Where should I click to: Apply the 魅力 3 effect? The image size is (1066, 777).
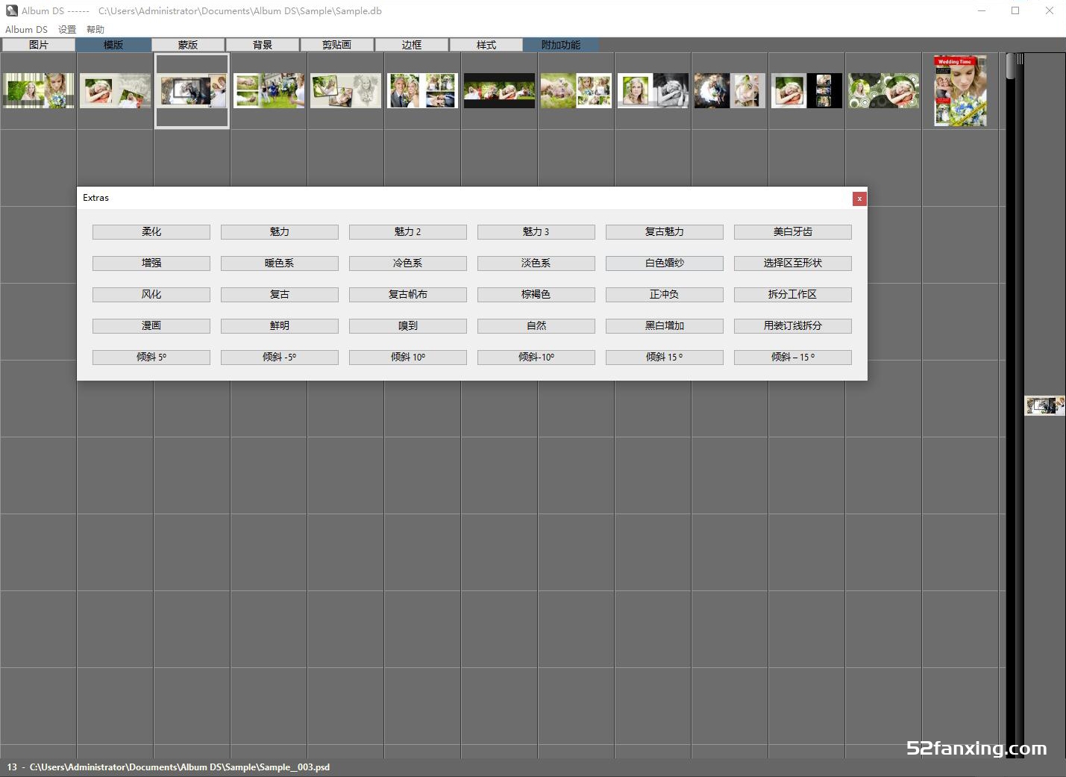[536, 232]
